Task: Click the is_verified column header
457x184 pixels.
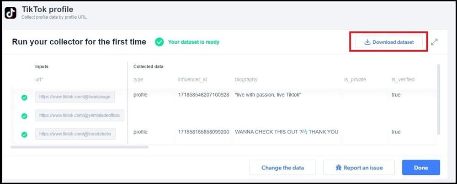Action: [403, 79]
